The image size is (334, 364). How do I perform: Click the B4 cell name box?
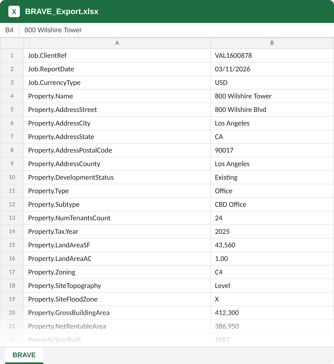click(9, 30)
